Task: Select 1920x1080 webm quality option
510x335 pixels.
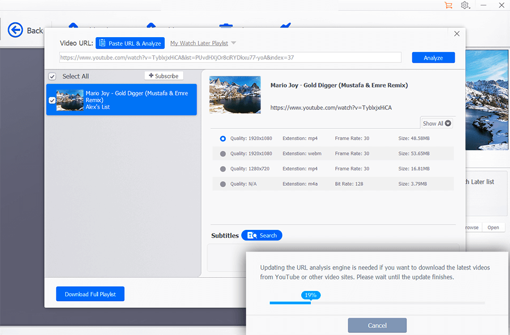Action: [223, 154]
